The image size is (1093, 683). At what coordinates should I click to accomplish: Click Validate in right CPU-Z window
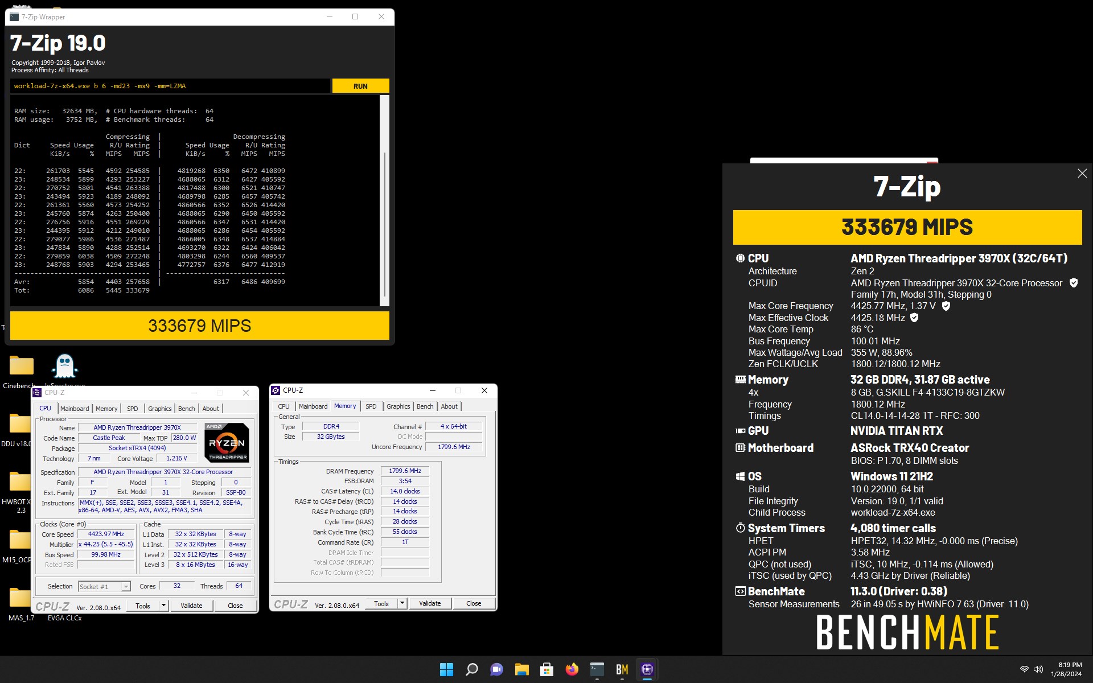pyautogui.click(x=430, y=603)
